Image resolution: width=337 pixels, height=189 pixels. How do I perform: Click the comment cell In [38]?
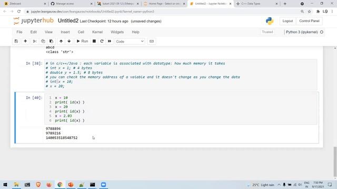(181, 75)
